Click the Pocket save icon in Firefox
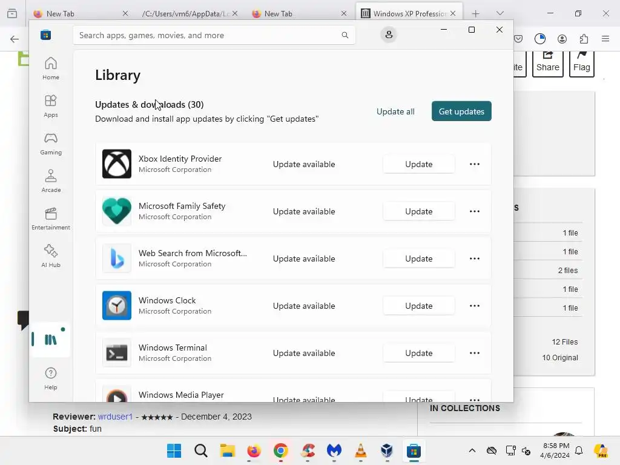This screenshot has width=620, height=465. click(x=518, y=39)
